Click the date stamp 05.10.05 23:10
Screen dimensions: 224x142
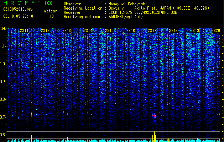point(18,16)
